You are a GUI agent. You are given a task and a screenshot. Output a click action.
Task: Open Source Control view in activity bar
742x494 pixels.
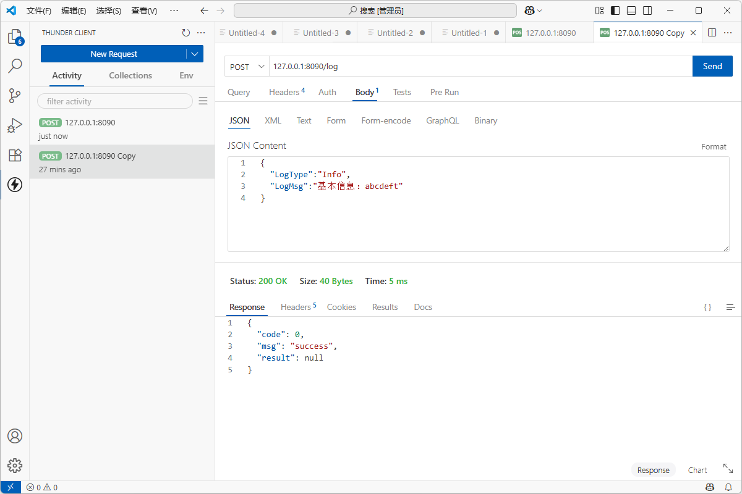coord(15,96)
